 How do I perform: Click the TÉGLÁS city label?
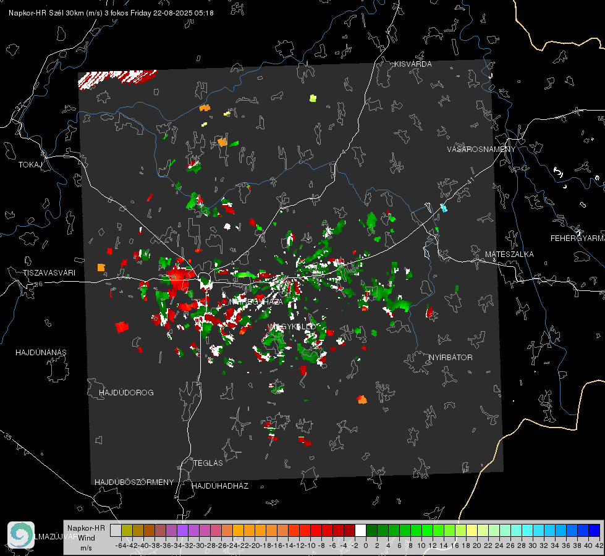(x=208, y=463)
